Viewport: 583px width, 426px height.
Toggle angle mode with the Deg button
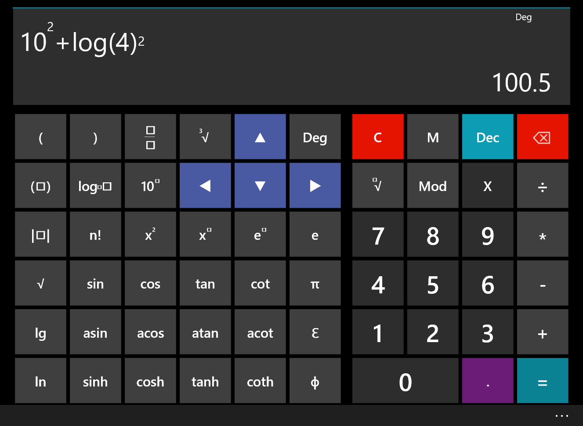tap(315, 137)
